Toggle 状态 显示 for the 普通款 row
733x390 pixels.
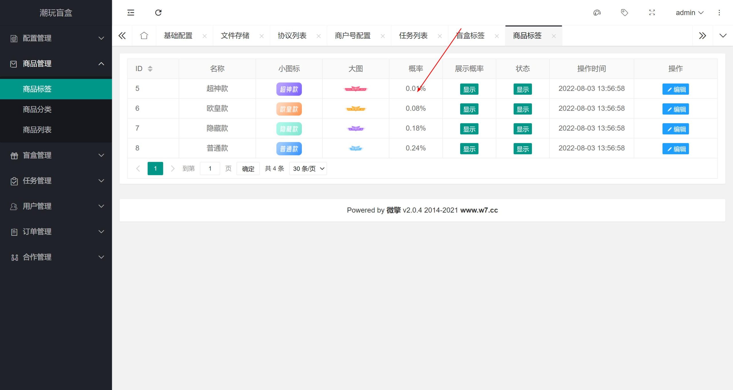(523, 149)
